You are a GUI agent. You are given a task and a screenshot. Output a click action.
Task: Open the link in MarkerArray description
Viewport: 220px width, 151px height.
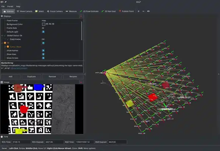click(x=19, y=68)
